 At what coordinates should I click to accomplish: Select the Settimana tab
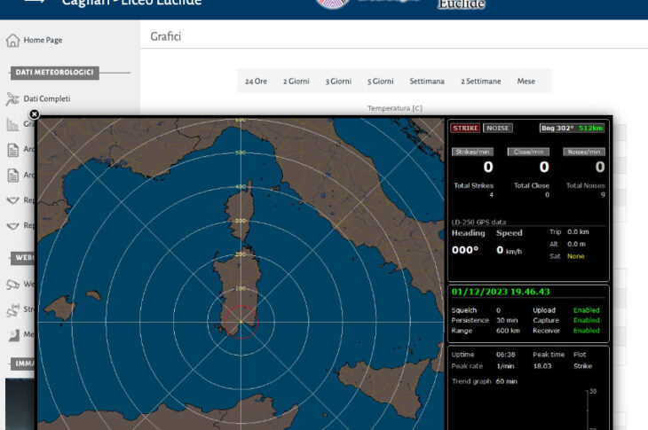click(x=427, y=82)
